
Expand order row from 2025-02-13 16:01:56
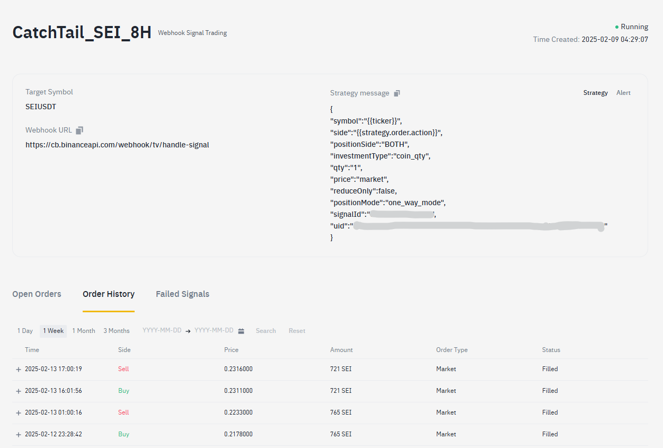point(19,391)
